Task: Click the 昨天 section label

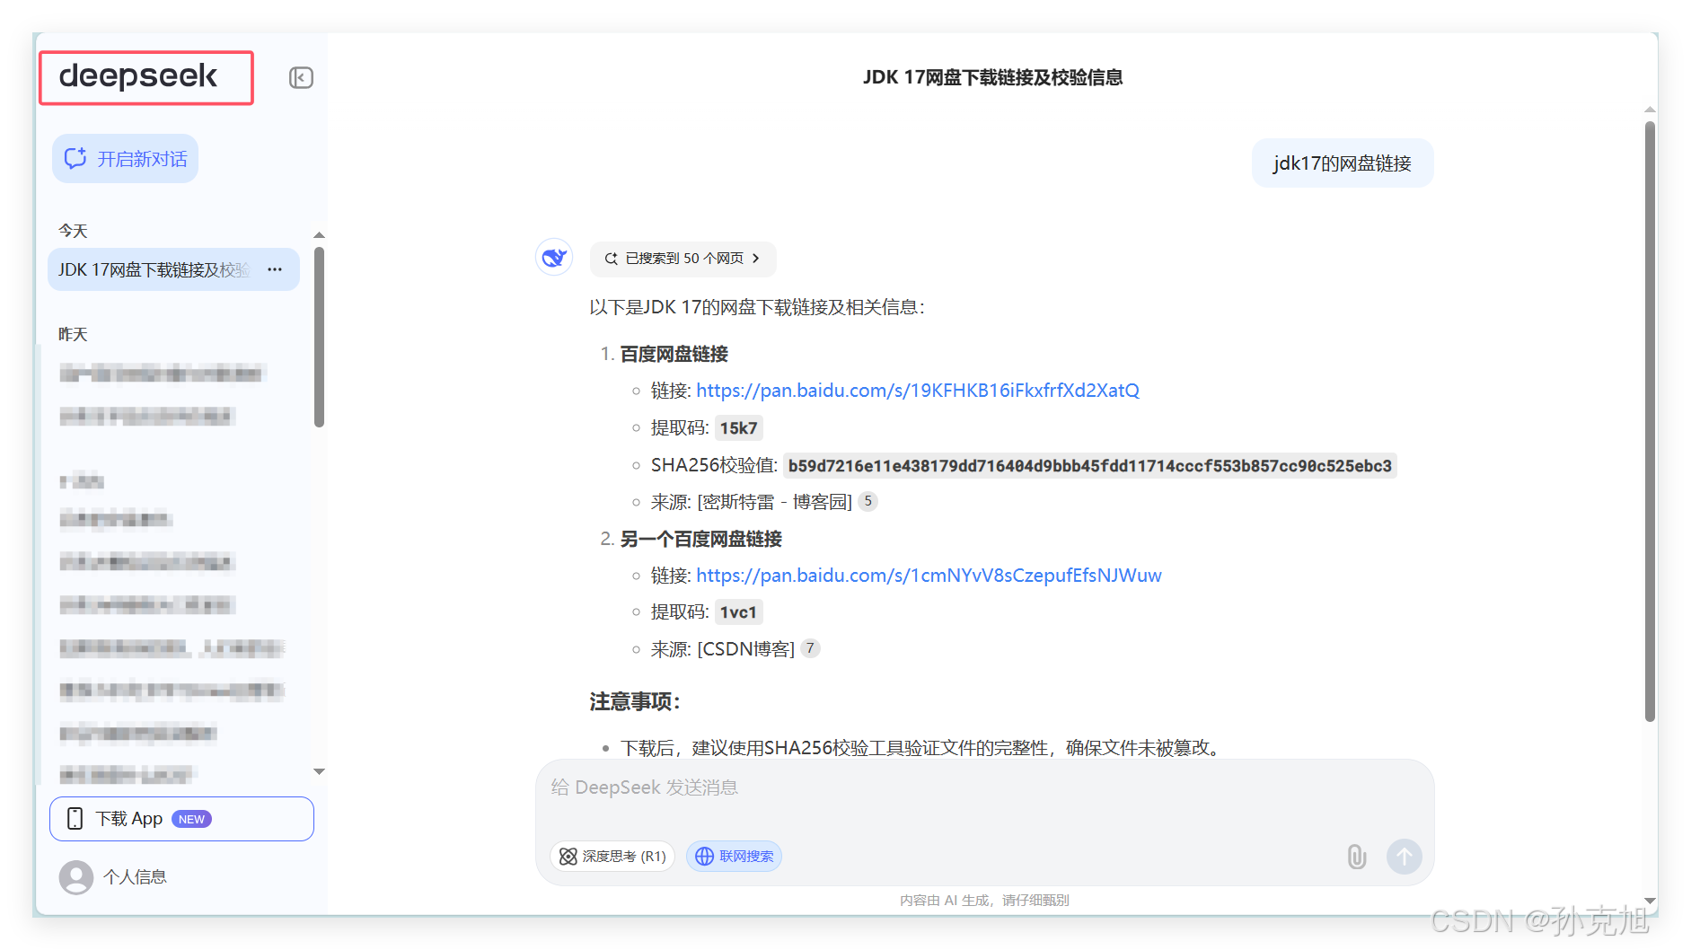Action: 73,334
